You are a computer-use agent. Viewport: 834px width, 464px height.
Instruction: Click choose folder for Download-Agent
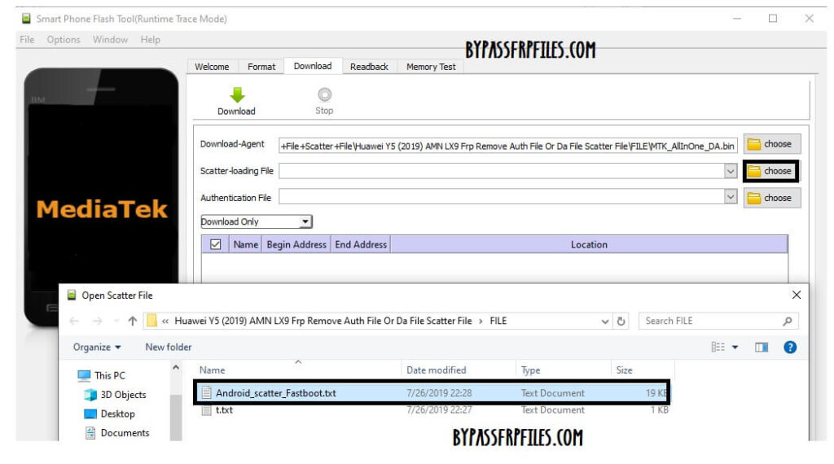pyautogui.click(x=771, y=144)
